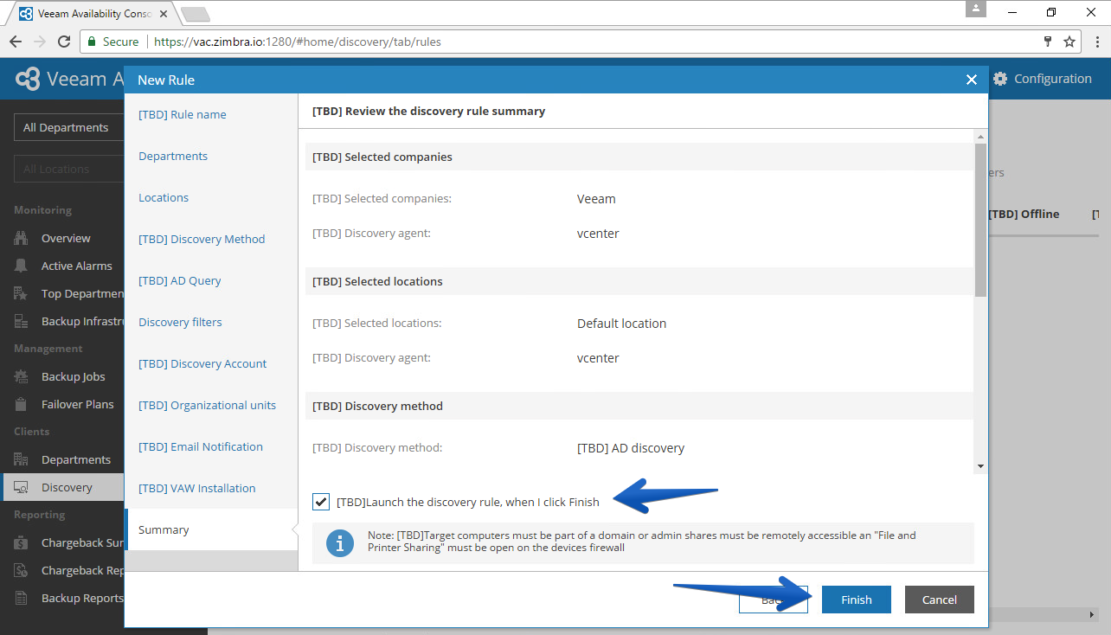
Task: Open the VAW Installation step
Action: tap(197, 488)
